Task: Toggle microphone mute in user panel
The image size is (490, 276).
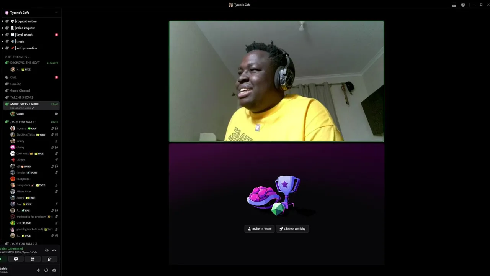Action: 38,270
